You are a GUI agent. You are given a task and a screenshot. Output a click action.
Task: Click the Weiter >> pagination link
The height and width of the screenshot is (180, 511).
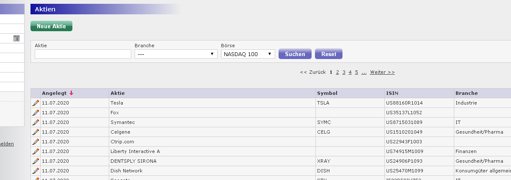point(382,72)
